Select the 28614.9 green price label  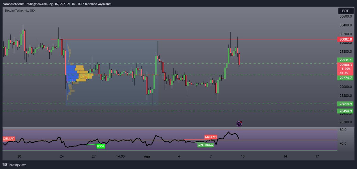(346, 104)
